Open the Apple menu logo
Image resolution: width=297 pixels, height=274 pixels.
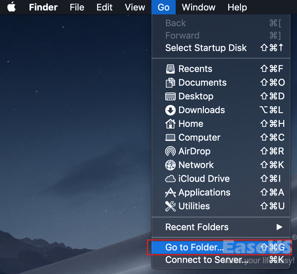pos(11,7)
